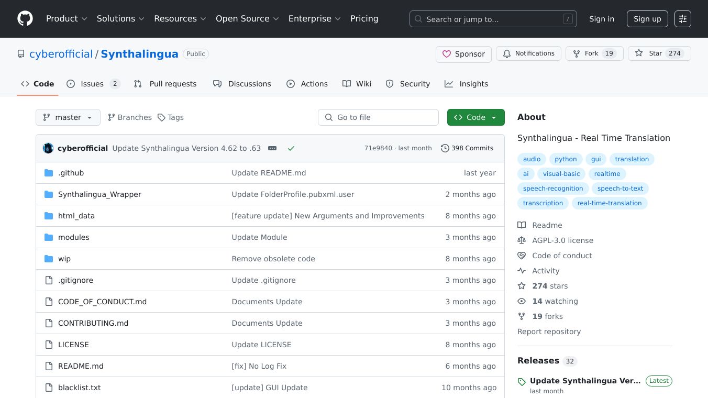Switch to the Issues tab
Viewport: 708px width, 398px height.
93,84
